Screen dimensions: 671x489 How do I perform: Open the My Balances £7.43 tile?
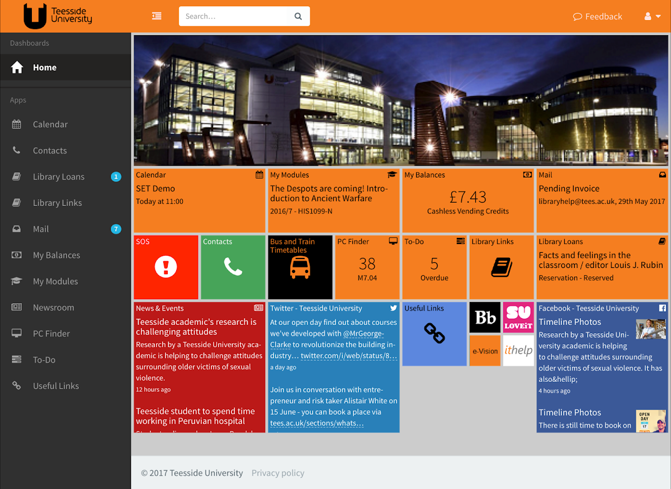(468, 200)
